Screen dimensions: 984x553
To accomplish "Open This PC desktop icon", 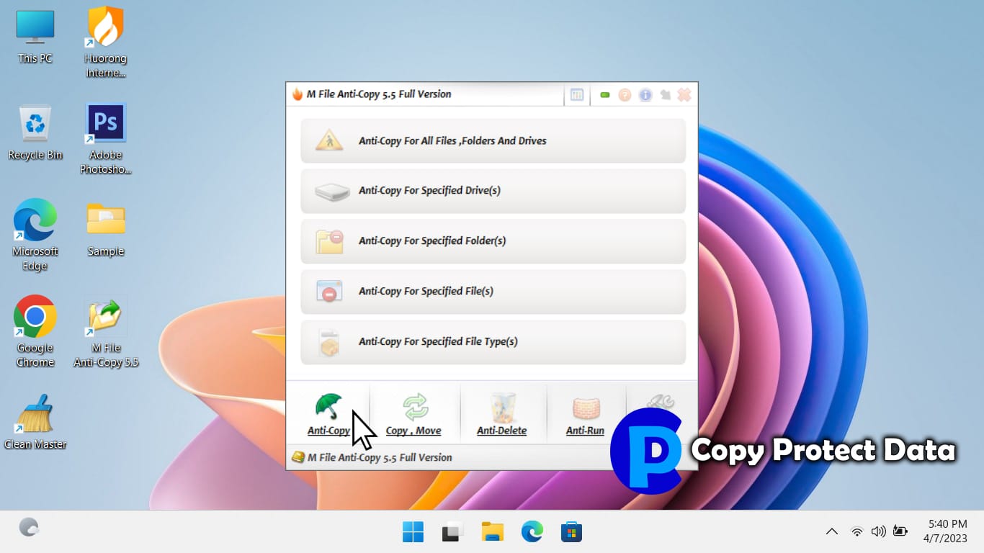I will [35, 37].
